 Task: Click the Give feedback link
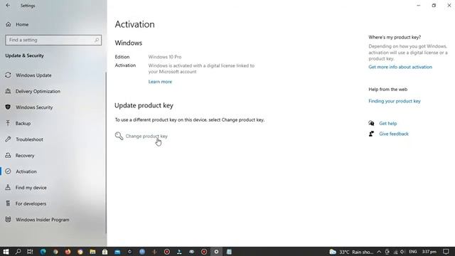[394, 134]
